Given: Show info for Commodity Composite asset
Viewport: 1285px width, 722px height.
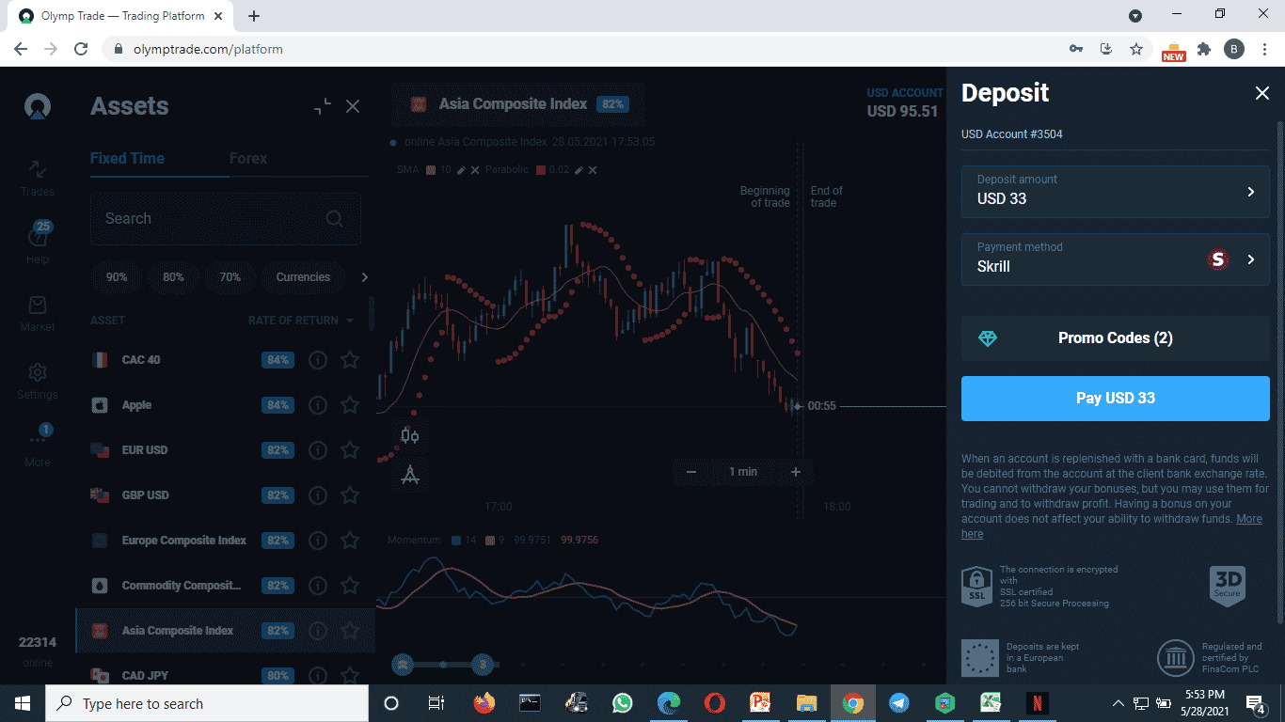Looking at the screenshot, I should [x=318, y=586].
